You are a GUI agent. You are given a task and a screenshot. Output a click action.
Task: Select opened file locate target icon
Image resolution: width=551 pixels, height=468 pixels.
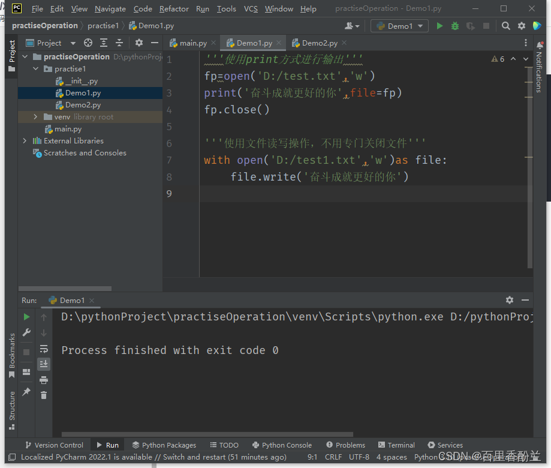tap(88, 43)
